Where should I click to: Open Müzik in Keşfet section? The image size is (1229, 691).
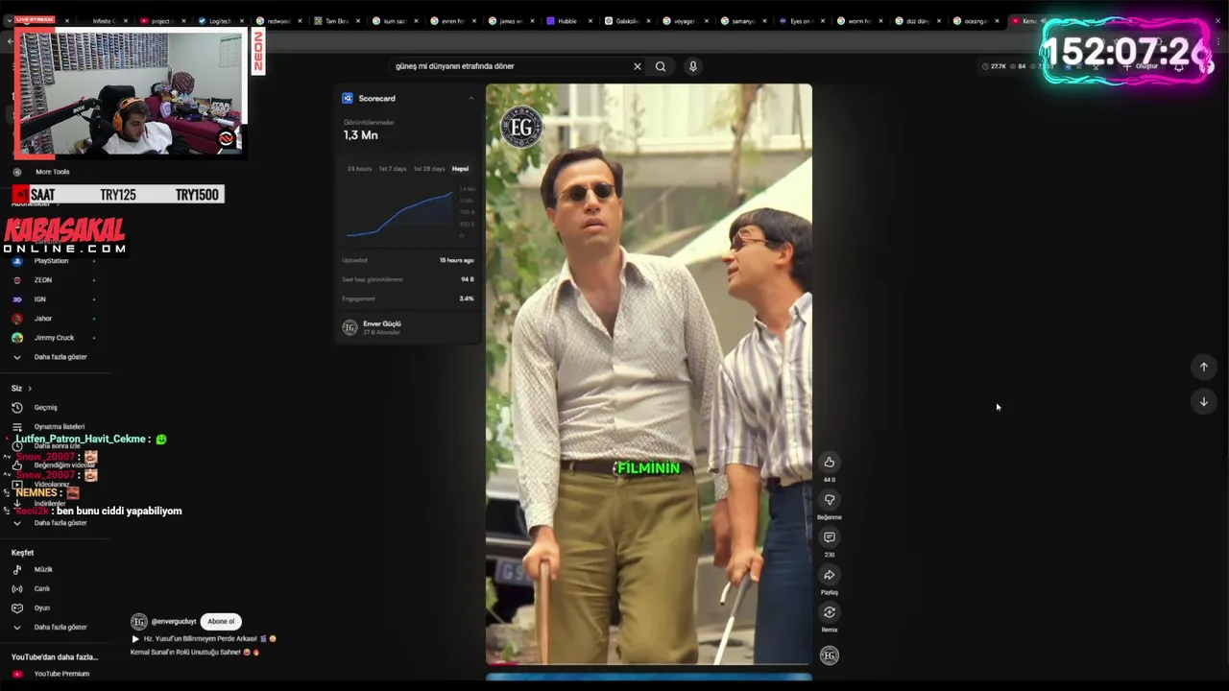coord(43,569)
